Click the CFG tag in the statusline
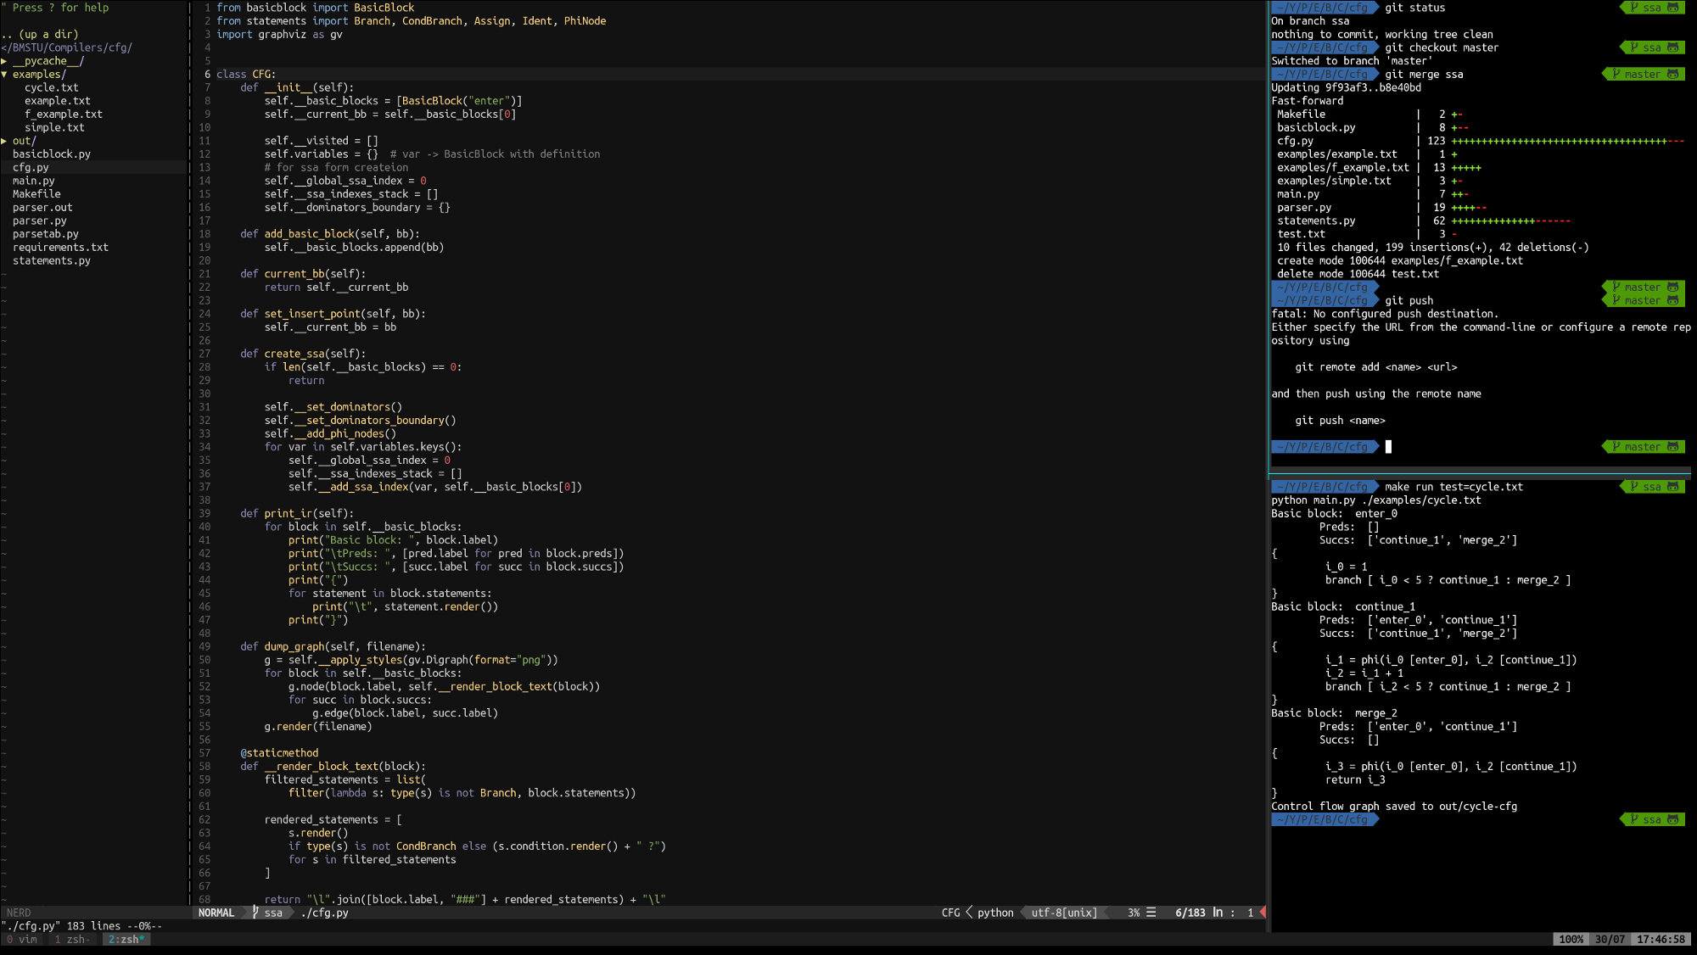Screen dimensions: 1697x955 (951, 913)
